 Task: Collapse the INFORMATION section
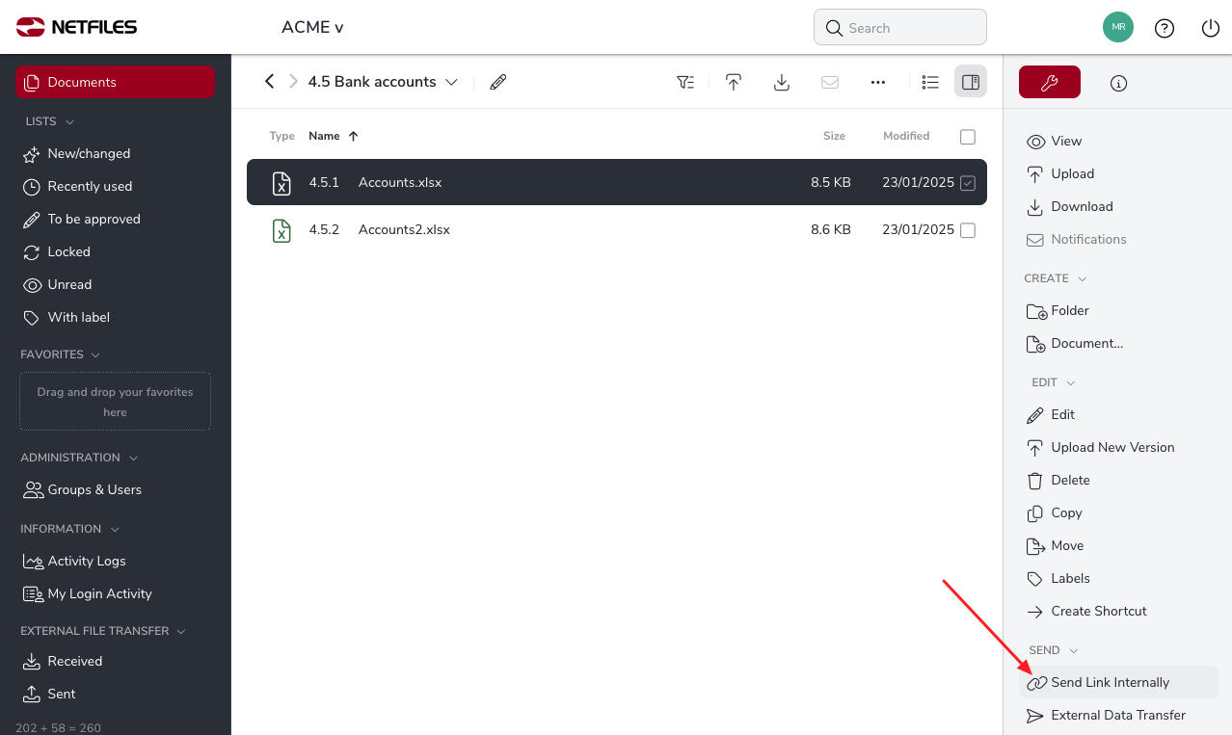pos(69,529)
